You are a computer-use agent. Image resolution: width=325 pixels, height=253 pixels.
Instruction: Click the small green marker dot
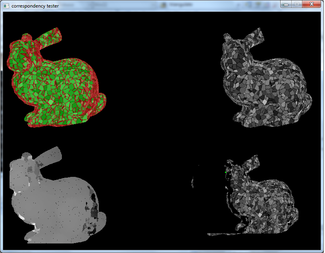click(x=225, y=172)
